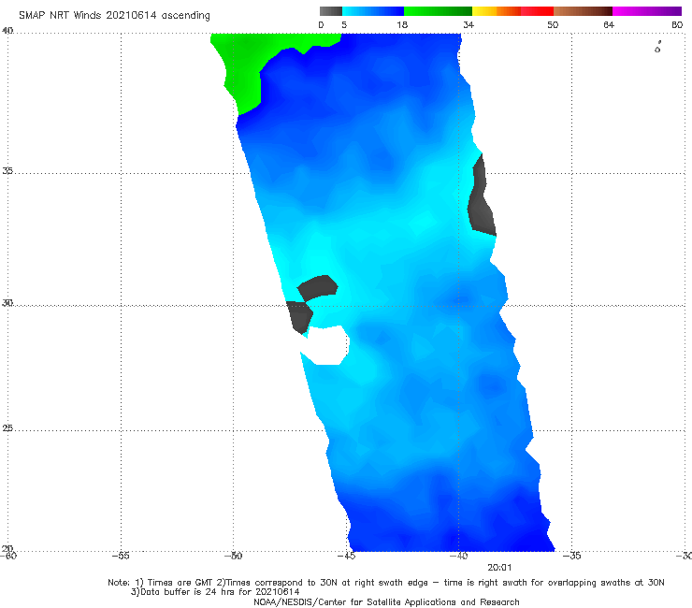Viewport: 692px width, 608px height.
Task: Click the longitude label '-50'
Action: pos(233,556)
